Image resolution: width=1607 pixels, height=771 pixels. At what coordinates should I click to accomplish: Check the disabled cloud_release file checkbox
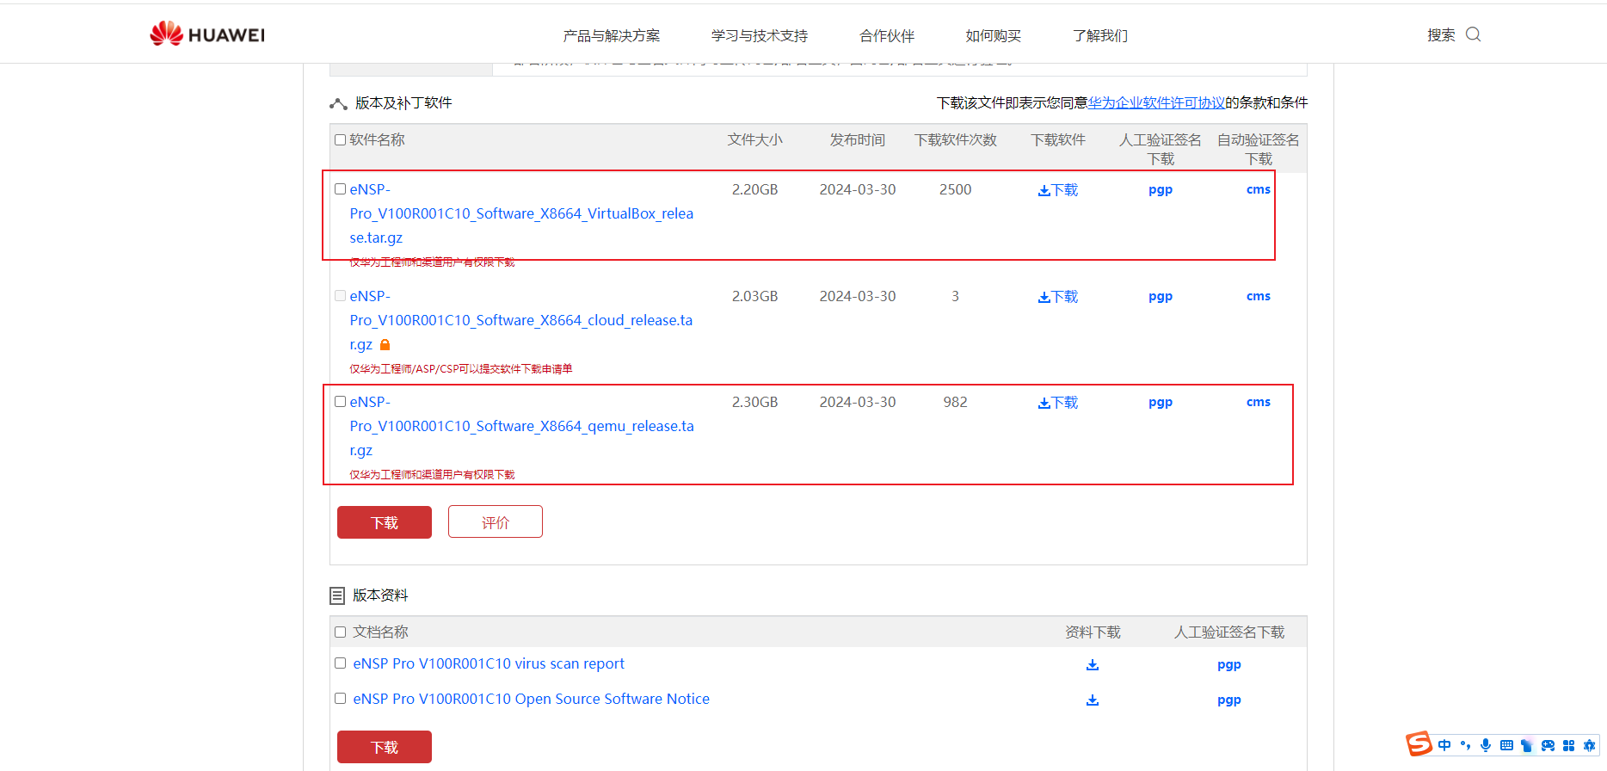point(341,295)
